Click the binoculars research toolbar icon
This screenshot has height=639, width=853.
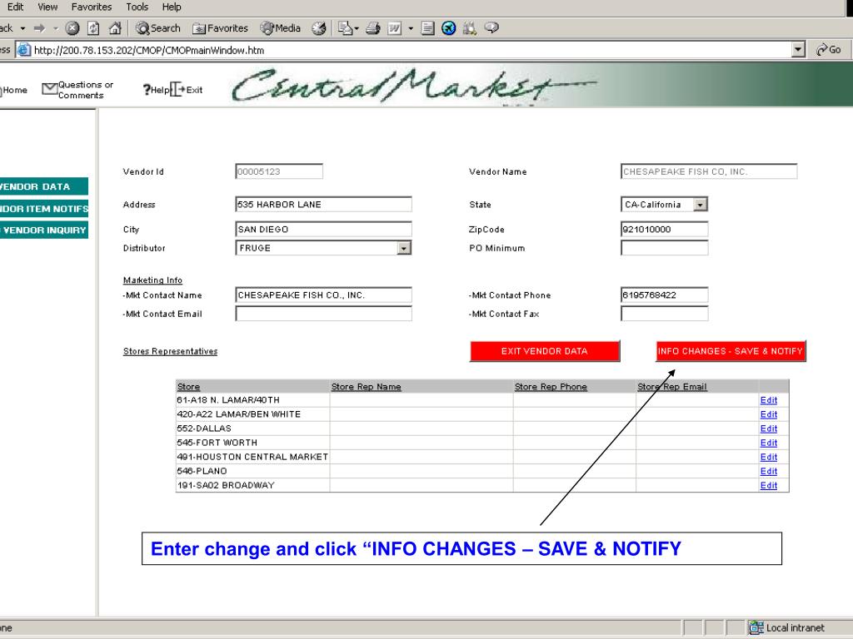(x=470, y=28)
